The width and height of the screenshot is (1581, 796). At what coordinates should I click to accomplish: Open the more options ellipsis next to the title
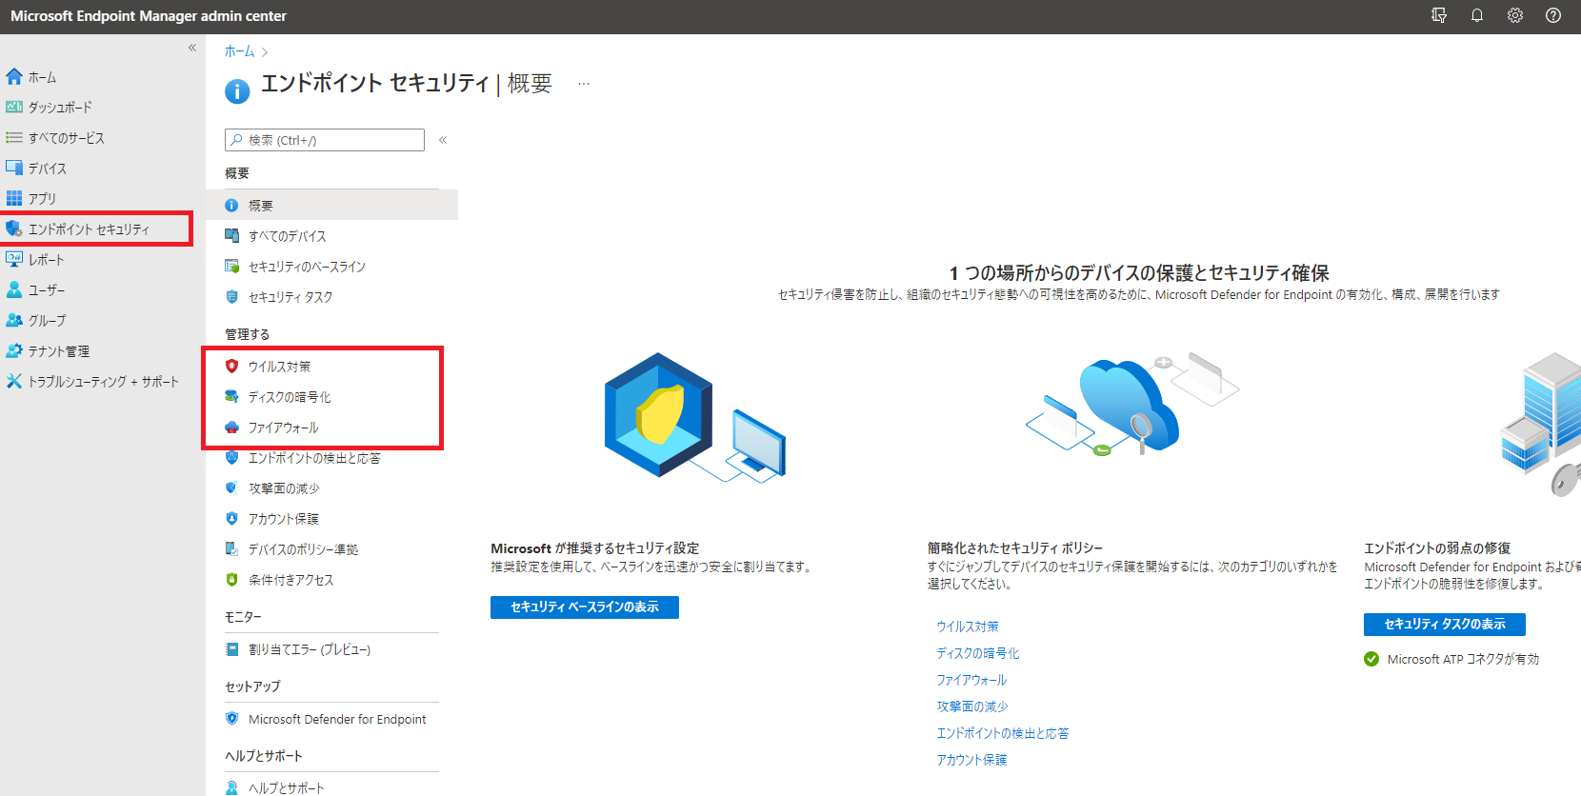click(x=584, y=84)
